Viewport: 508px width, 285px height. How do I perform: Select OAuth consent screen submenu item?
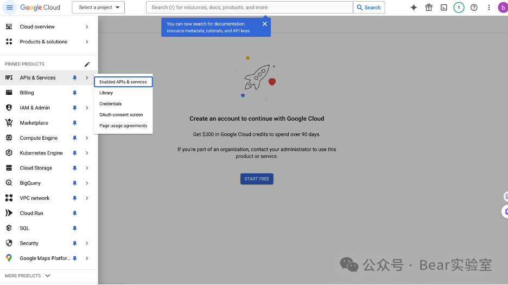[123, 115]
